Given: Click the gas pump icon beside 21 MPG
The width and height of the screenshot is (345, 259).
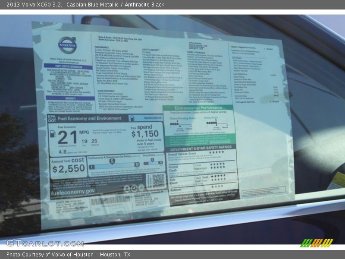Looking at the screenshot, I should tap(53, 134).
